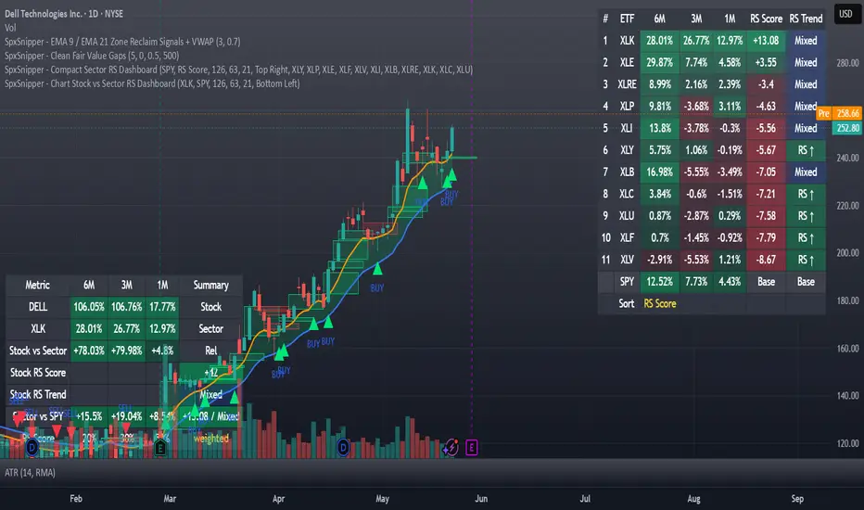Select the Chart Stock vs Sector RS Dashboard legend
The height and width of the screenshot is (510, 864).
coord(152,83)
